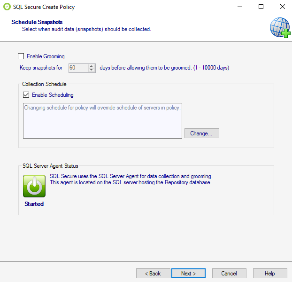
Task: Click the Schedule Snapshots heading
Action: 37,22
